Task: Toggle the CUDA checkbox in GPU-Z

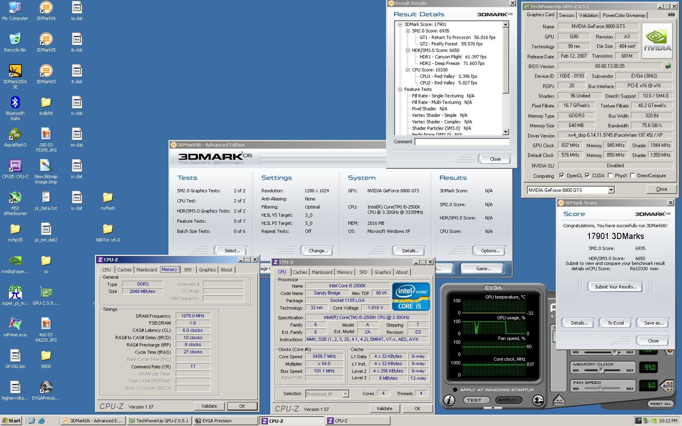Action: (x=587, y=176)
